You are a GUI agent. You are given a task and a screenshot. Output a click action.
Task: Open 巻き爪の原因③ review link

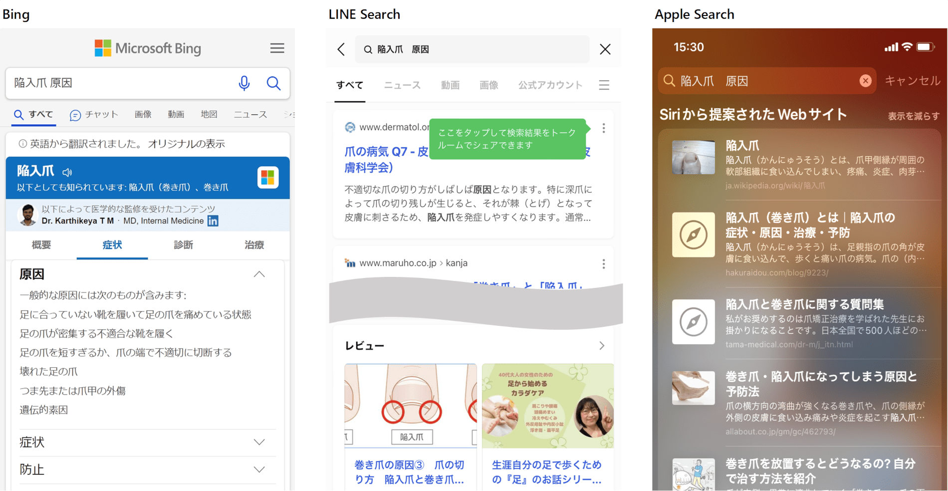410,472
